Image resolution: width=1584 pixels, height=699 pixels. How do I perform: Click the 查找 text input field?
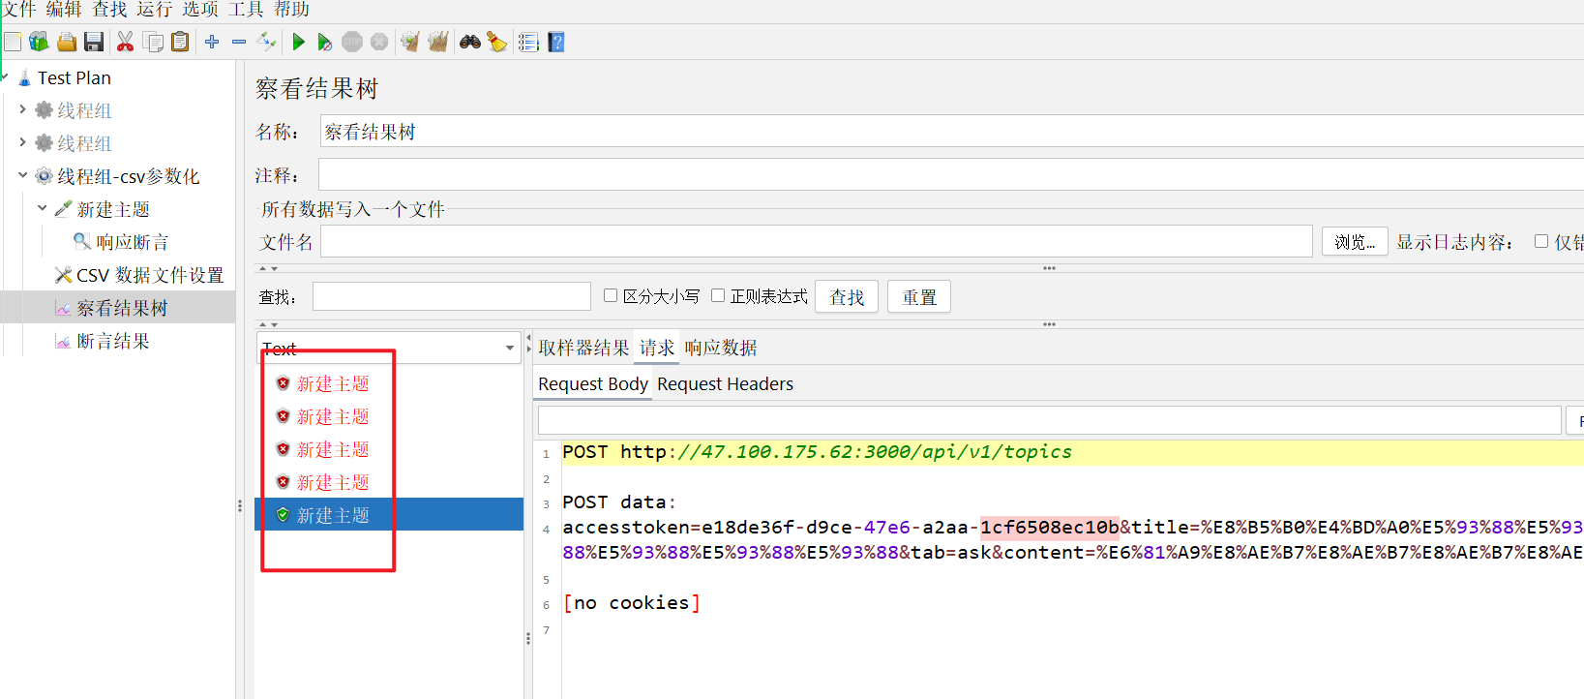[x=452, y=296]
